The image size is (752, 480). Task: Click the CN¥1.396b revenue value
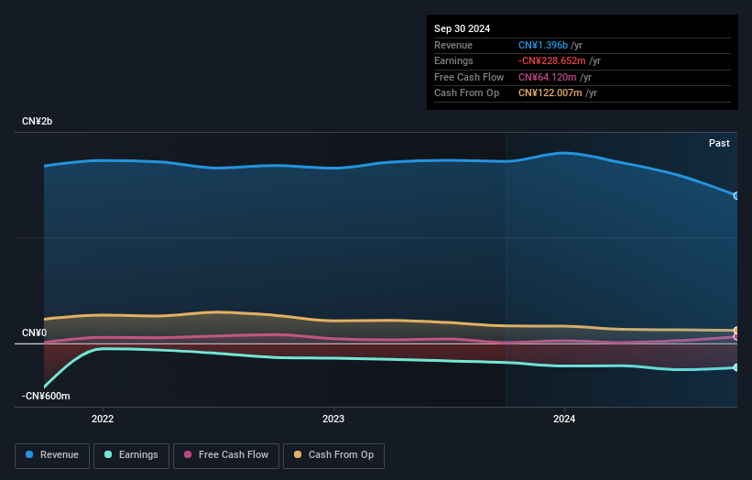(x=543, y=45)
